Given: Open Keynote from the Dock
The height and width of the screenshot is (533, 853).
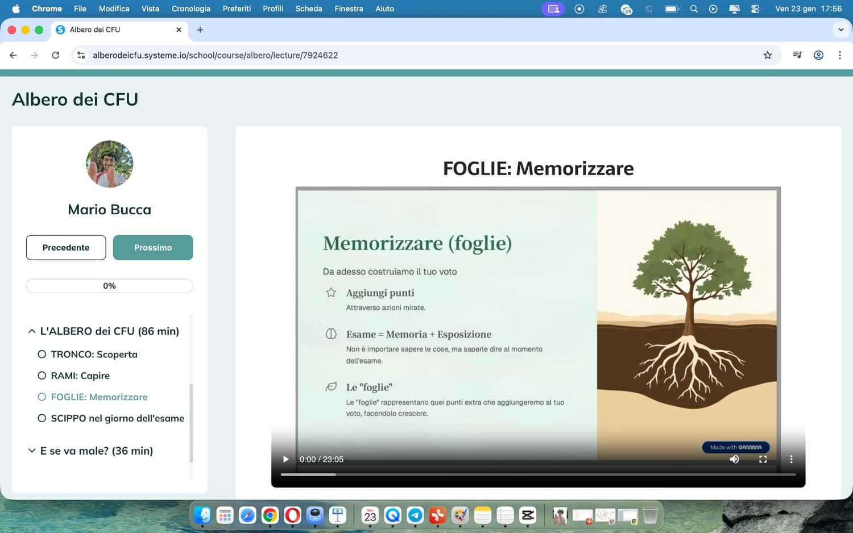Looking at the screenshot, I should click(338, 515).
